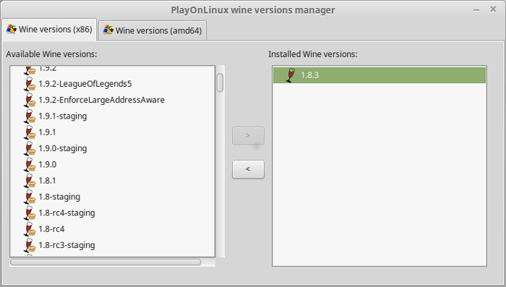Image resolution: width=506 pixels, height=287 pixels.
Task: Select version 1.9.1 in the available list
Action: point(47,132)
